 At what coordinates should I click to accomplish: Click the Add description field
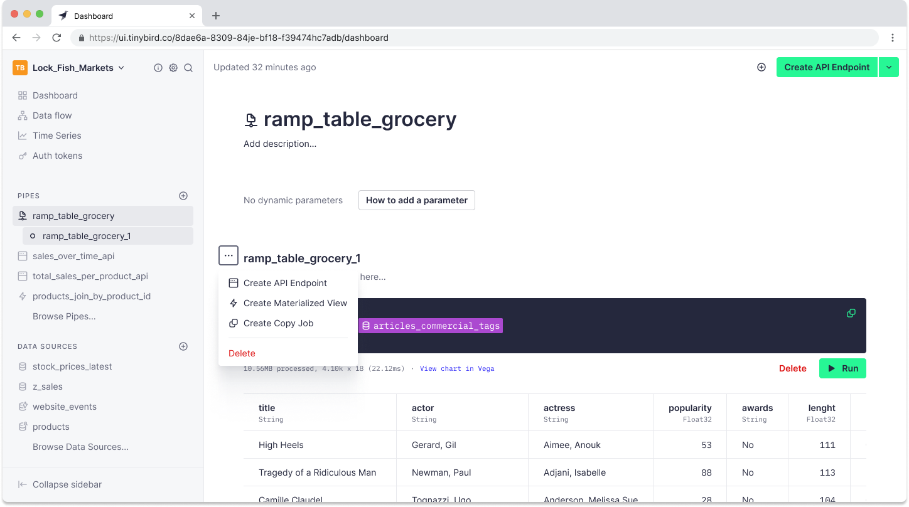tap(280, 144)
